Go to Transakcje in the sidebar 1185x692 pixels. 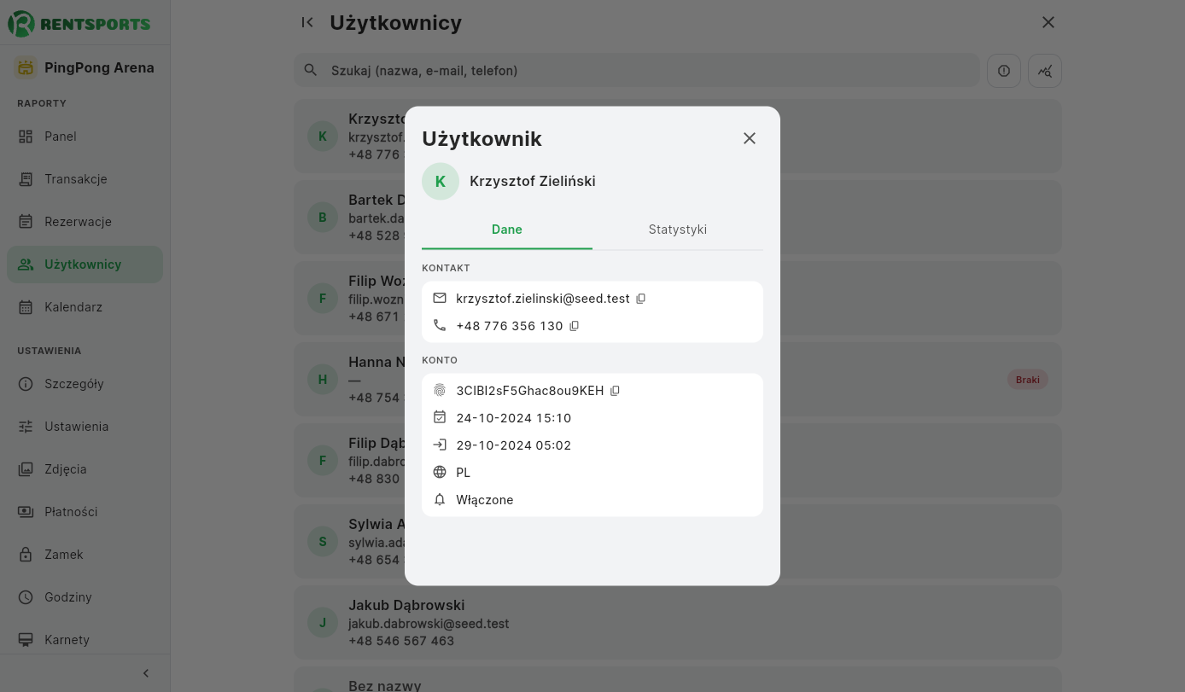pyautogui.click(x=85, y=179)
